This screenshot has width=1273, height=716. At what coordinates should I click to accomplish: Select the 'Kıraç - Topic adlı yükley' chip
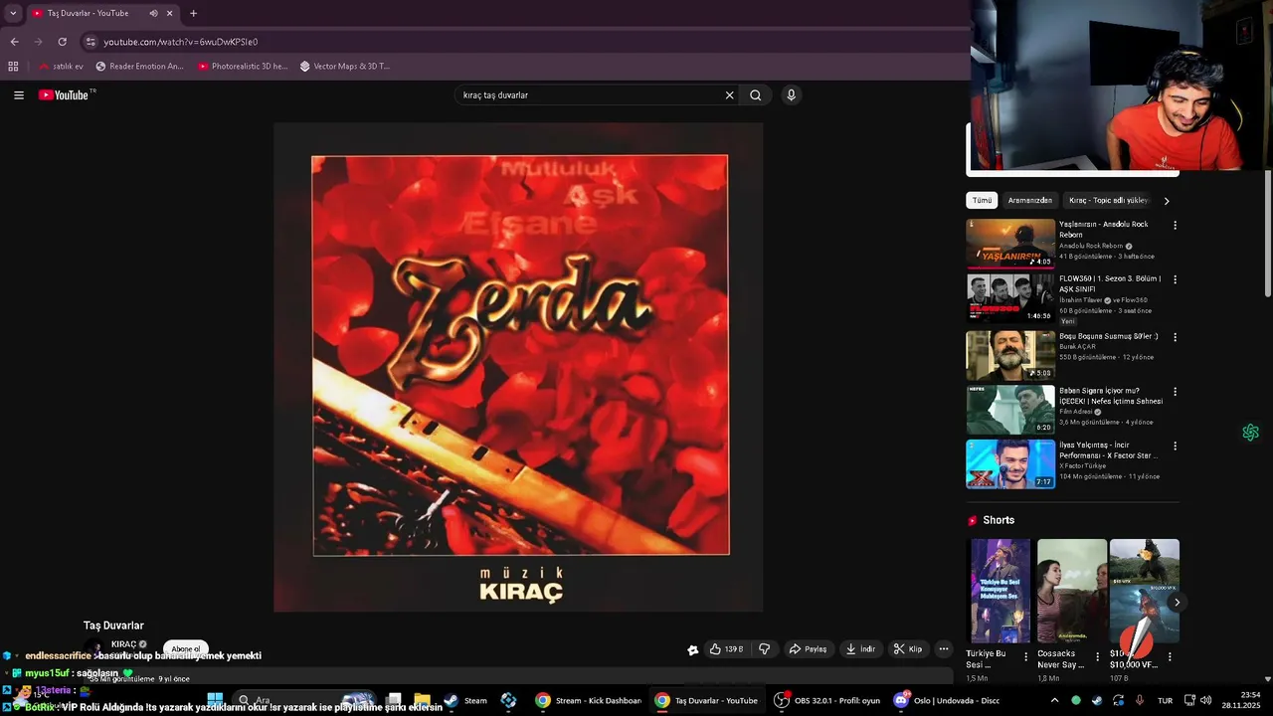click(x=1108, y=200)
